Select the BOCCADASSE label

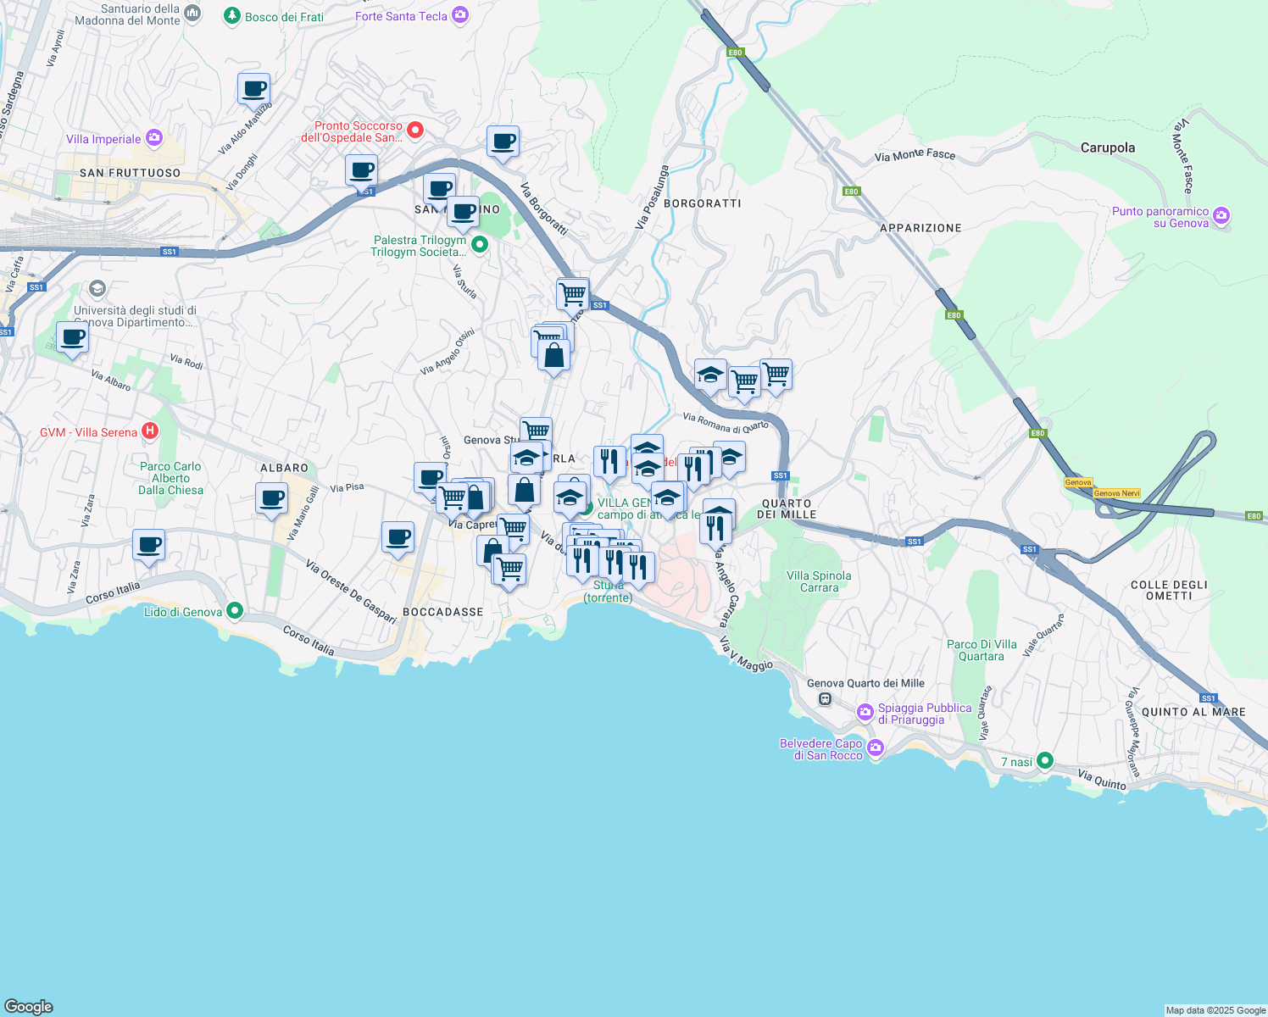pyautogui.click(x=443, y=612)
